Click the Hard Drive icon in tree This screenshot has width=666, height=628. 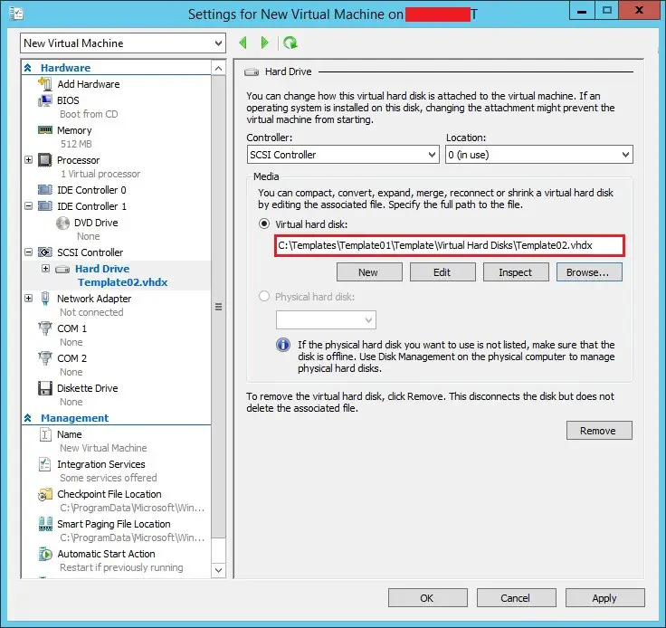coord(62,269)
